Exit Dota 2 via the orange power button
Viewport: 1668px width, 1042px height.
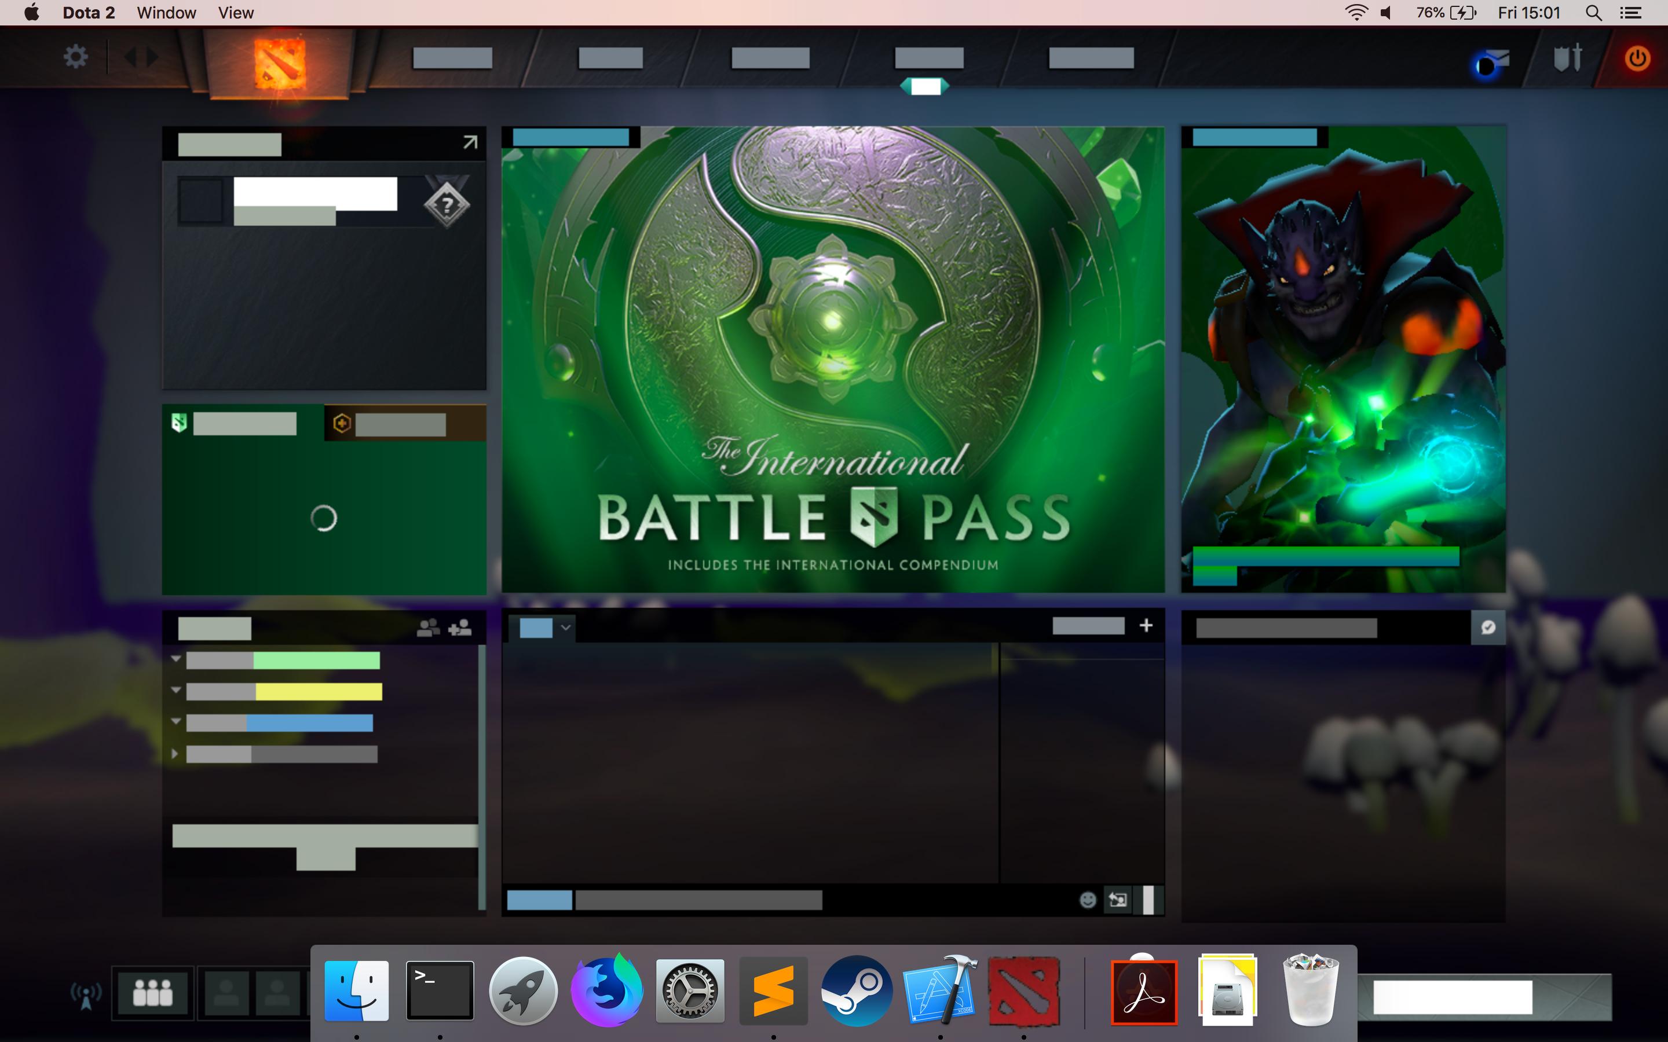(x=1638, y=58)
